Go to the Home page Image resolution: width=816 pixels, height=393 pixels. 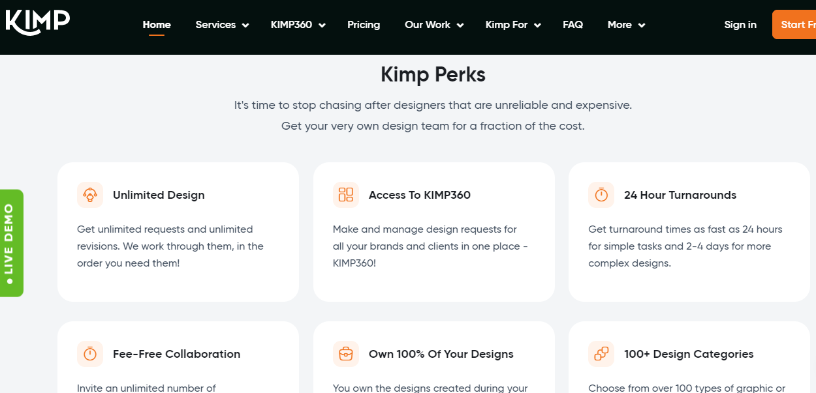pos(157,25)
